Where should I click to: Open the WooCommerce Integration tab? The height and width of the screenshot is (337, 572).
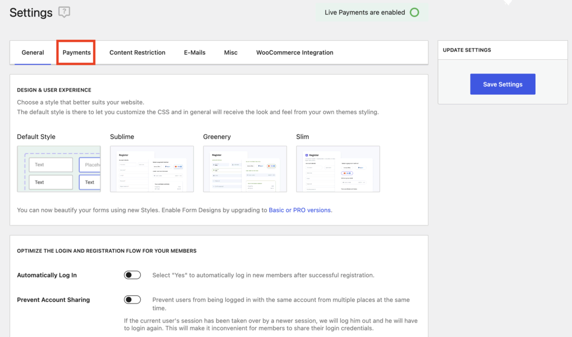[x=294, y=52]
